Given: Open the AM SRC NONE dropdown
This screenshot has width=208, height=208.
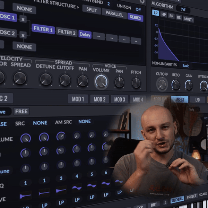Looking at the screenshot, I should tap(85, 121).
